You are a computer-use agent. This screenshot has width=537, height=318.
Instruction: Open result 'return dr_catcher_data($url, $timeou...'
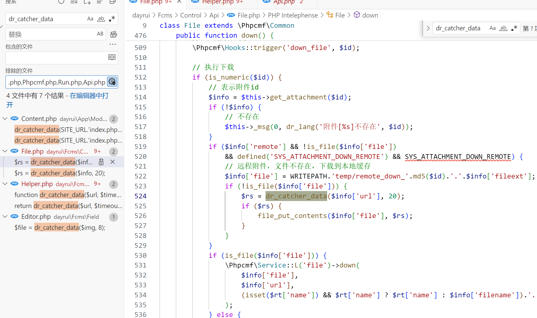pyautogui.click(x=68, y=206)
